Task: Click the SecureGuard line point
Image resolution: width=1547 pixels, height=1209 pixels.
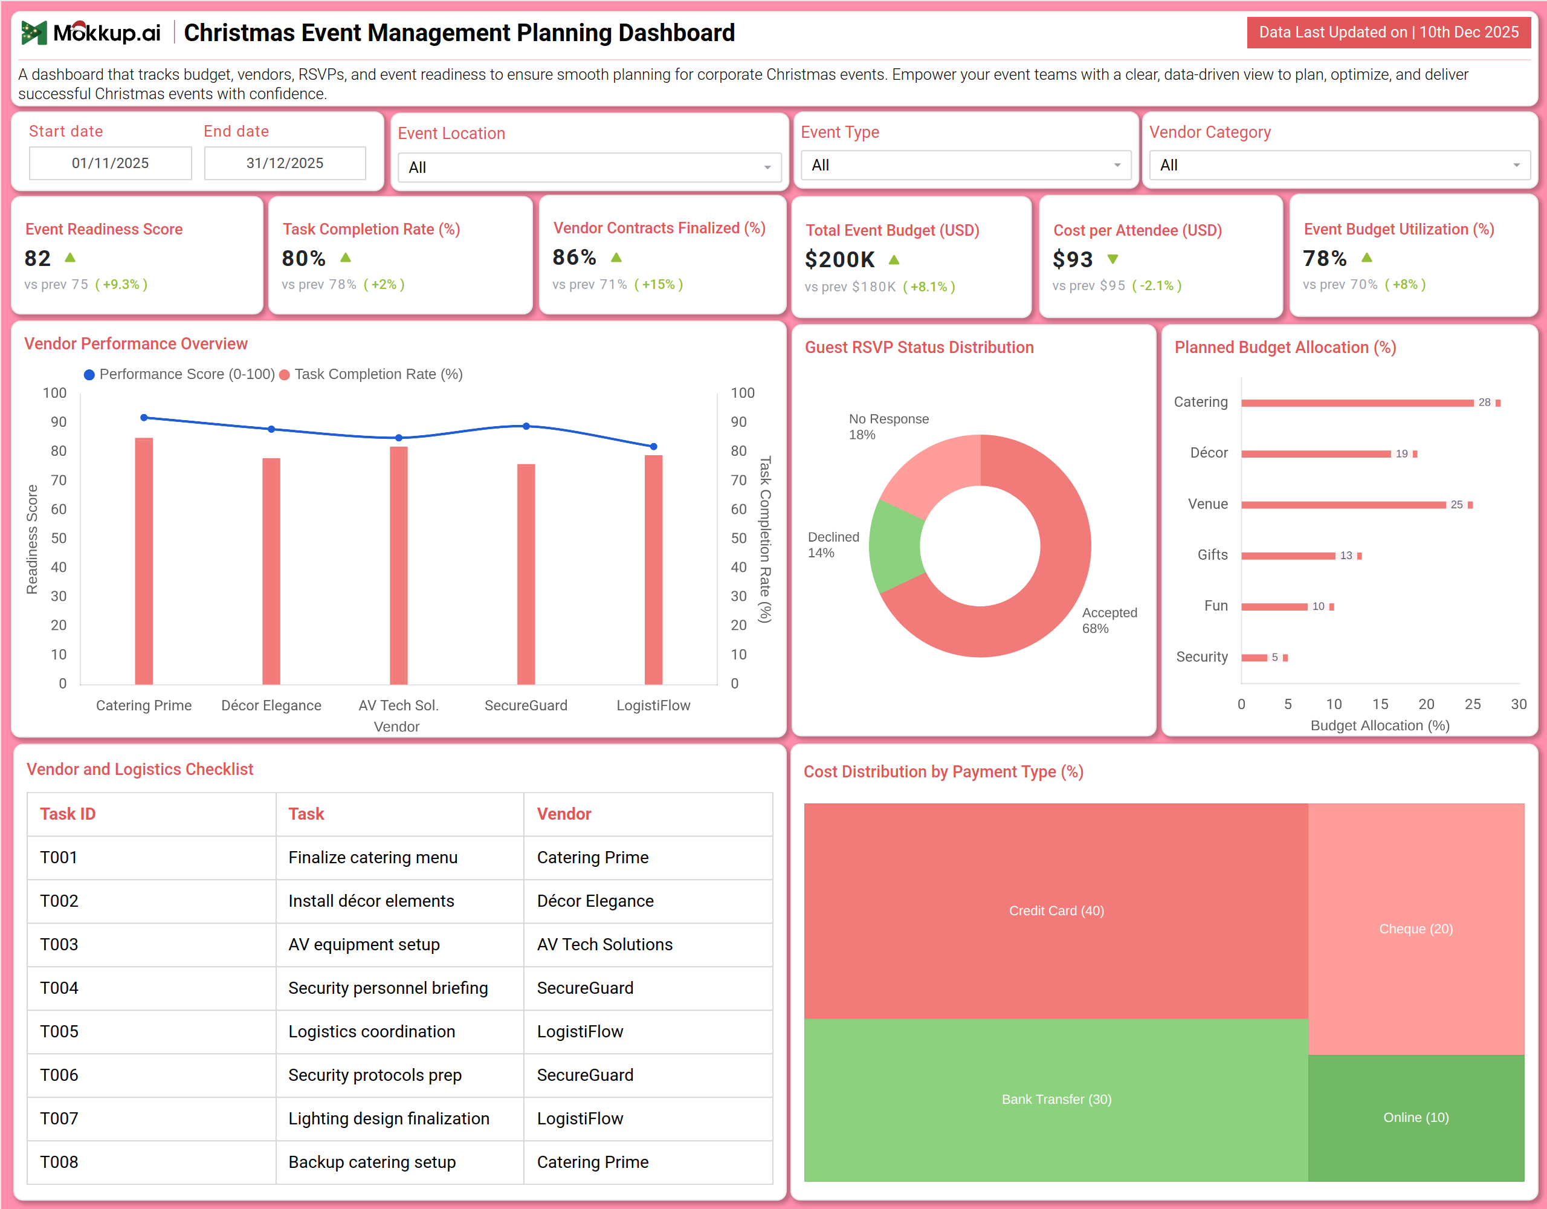Action: pyautogui.click(x=526, y=426)
